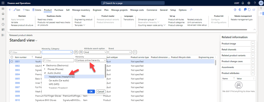264x102 pixels.
Task: Select row 0001 with its circle
Action: pos(12,62)
